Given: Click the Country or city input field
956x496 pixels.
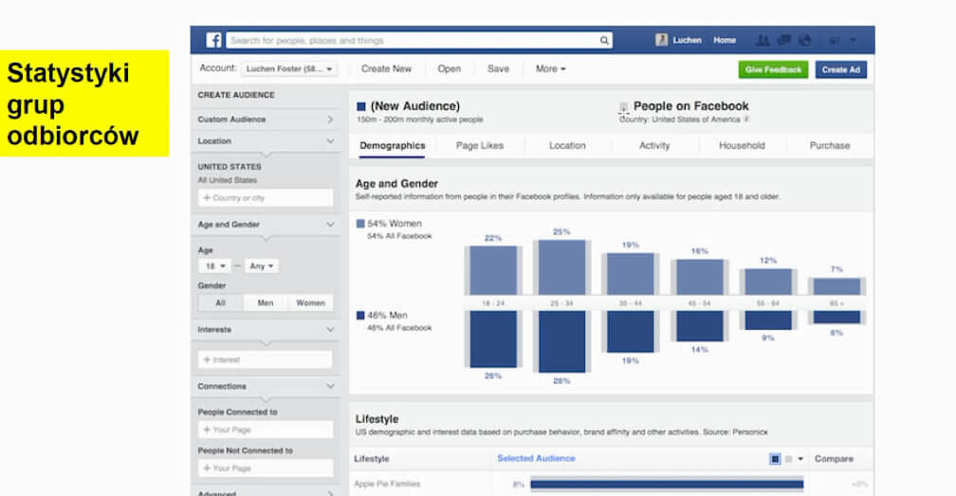Looking at the screenshot, I should pyautogui.click(x=266, y=198).
